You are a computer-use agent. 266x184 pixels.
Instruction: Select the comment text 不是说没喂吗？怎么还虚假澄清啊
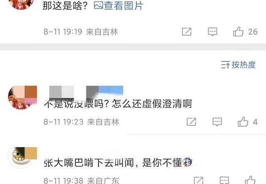click(x=118, y=104)
